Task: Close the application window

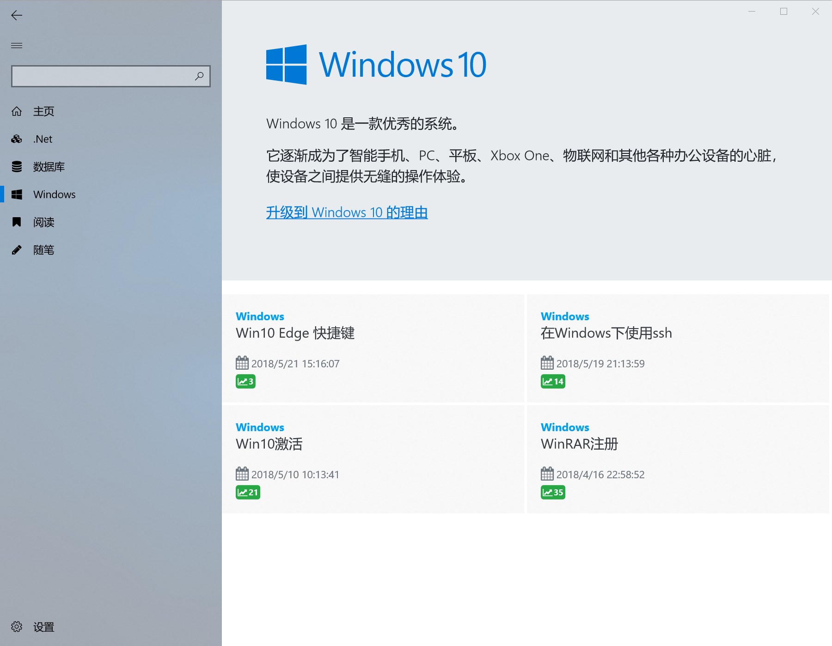Action: (x=815, y=12)
